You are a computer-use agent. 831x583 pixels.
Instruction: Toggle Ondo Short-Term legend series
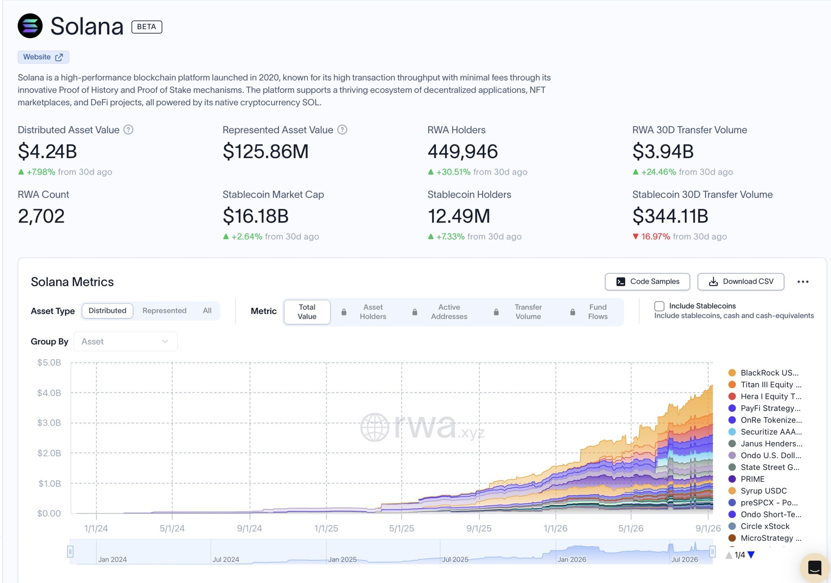(764, 515)
